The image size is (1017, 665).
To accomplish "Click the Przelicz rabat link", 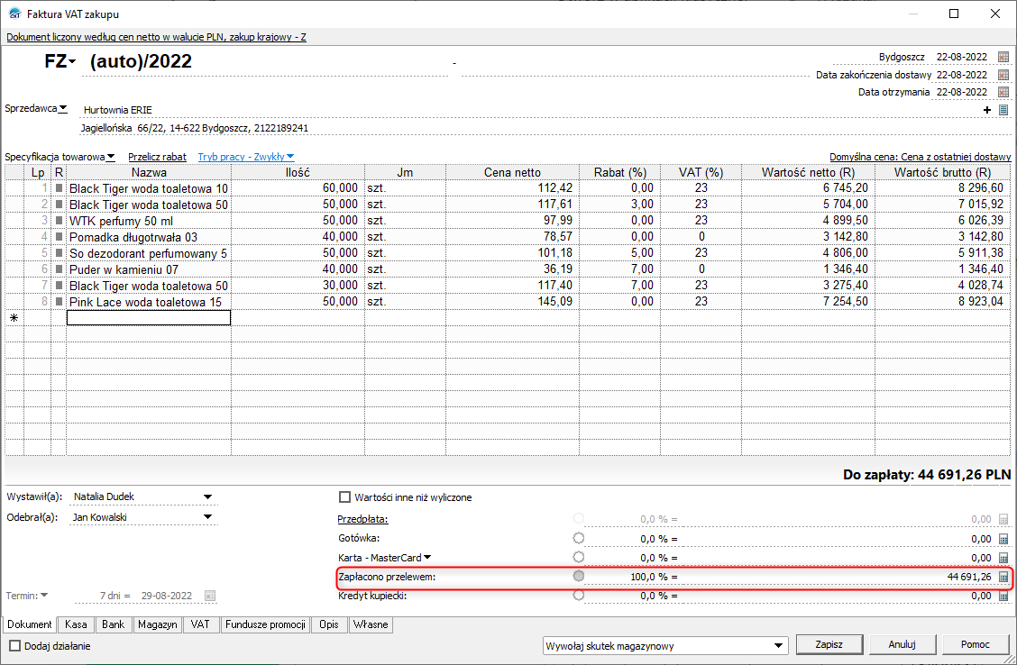I will [x=157, y=157].
